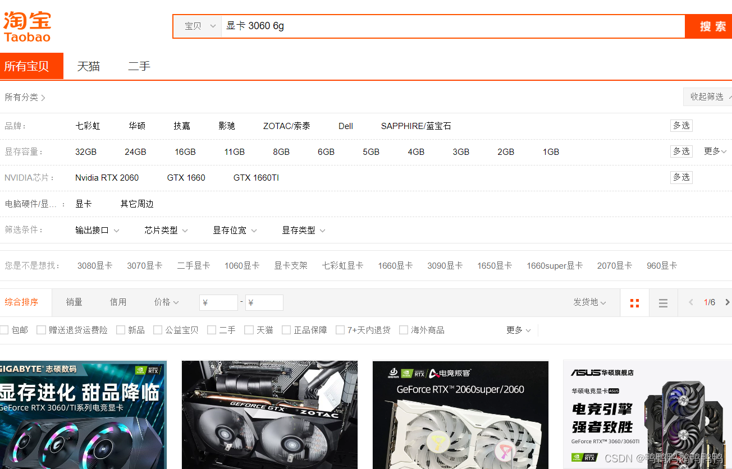The width and height of the screenshot is (732, 469).
Task: Switch to 二手 tab
Action: 139,66
